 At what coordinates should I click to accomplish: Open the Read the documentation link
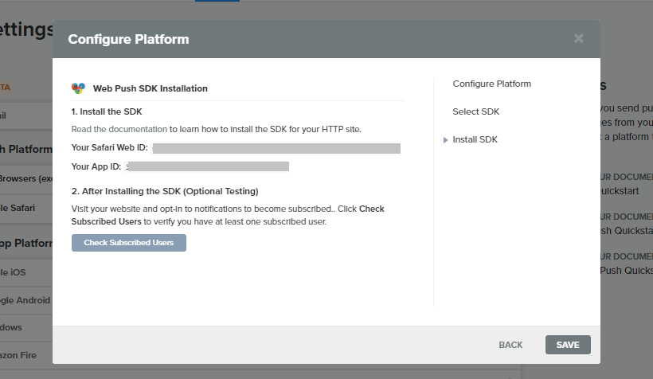[119, 128]
